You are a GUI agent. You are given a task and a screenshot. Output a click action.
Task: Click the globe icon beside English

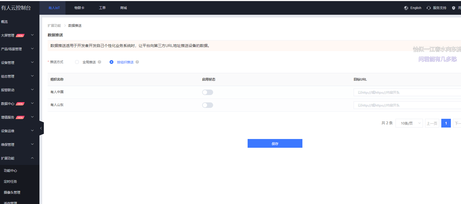pyautogui.click(x=406, y=8)
